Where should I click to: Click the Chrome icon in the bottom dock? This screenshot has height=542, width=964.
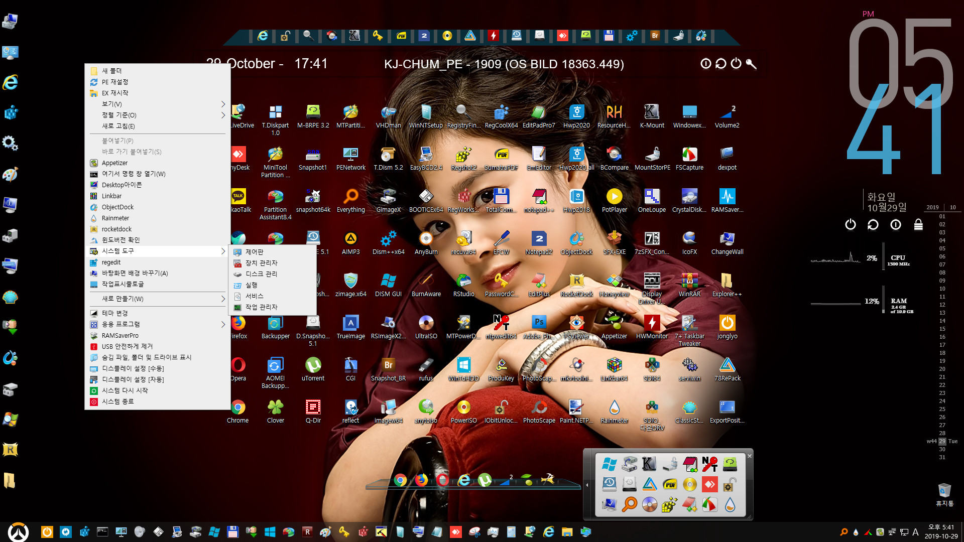[400, 480]
